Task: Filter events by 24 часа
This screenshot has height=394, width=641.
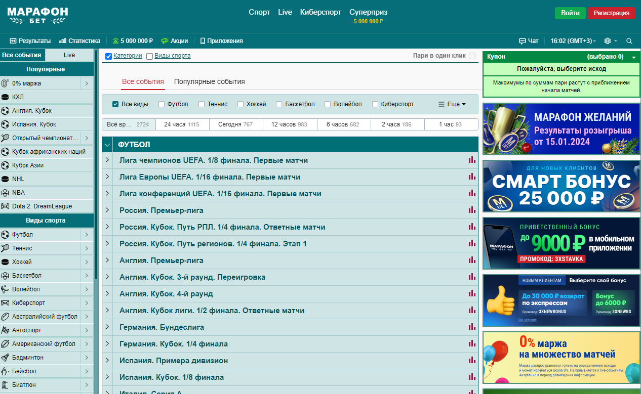Action: [181, 124]
